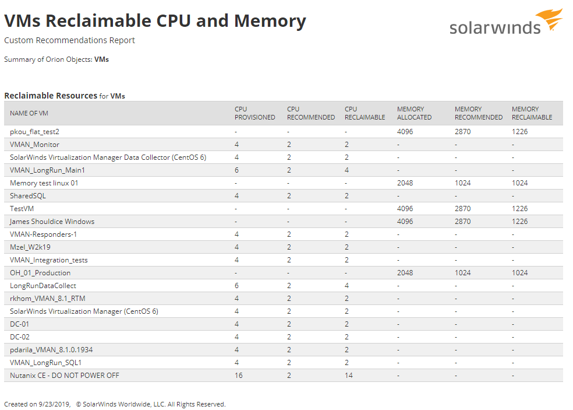Click the Custom Recommendations Report subtitle
Image resolution: width=573 pixels, height=410 pixels.
[69, 40]
